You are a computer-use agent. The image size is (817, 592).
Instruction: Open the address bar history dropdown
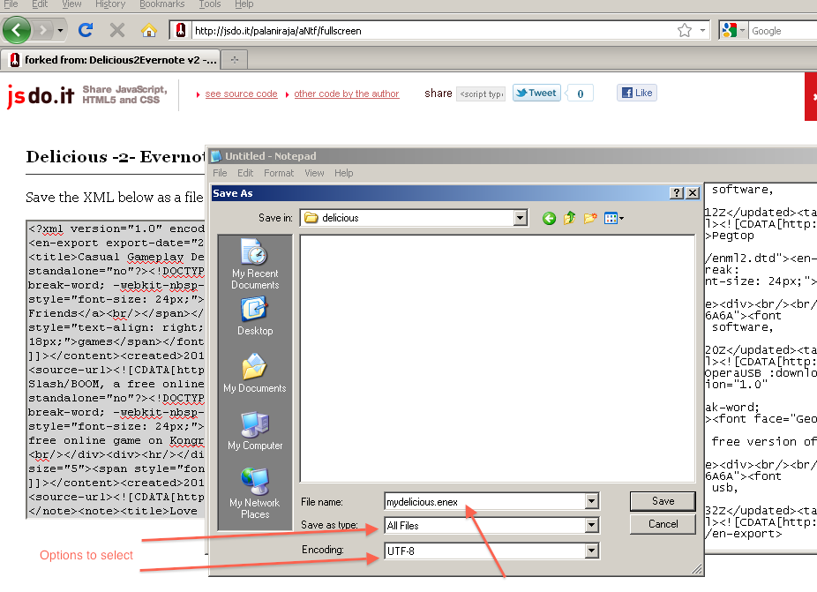(702, 30)
